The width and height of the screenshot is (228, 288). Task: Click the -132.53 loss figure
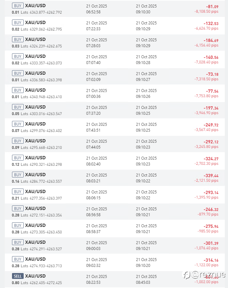[x=211, y=23]
